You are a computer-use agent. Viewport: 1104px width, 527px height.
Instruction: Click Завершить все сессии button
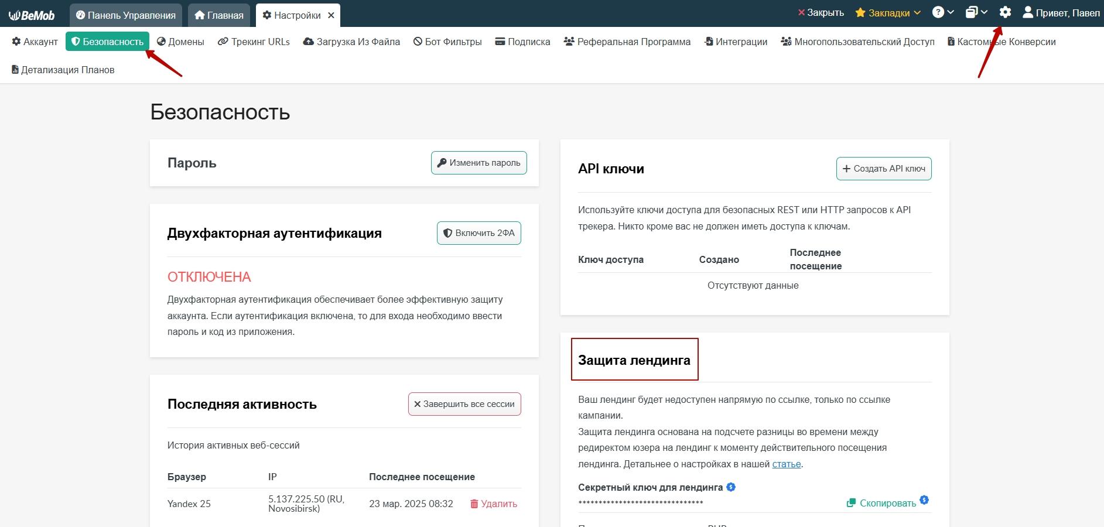tap(464, 404)
